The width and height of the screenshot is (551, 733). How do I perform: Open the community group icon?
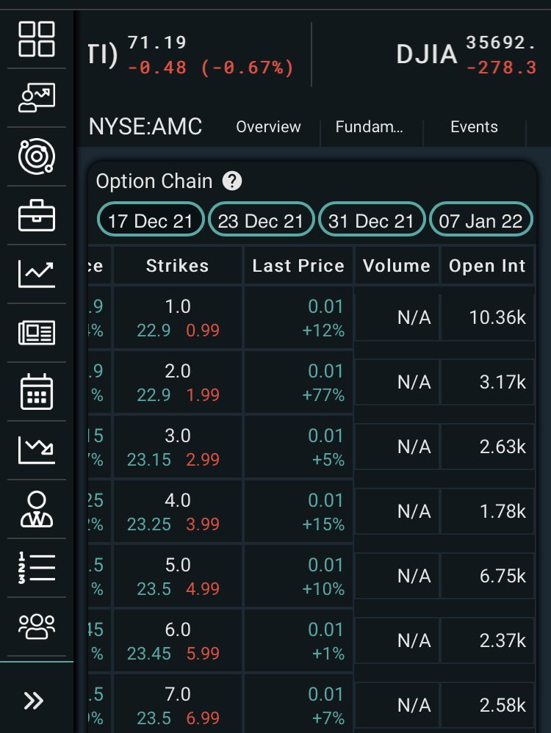pyautogui.click(x=37, y=627)
